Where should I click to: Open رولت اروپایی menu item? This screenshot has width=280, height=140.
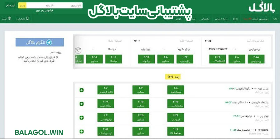[x=221, y=19]
